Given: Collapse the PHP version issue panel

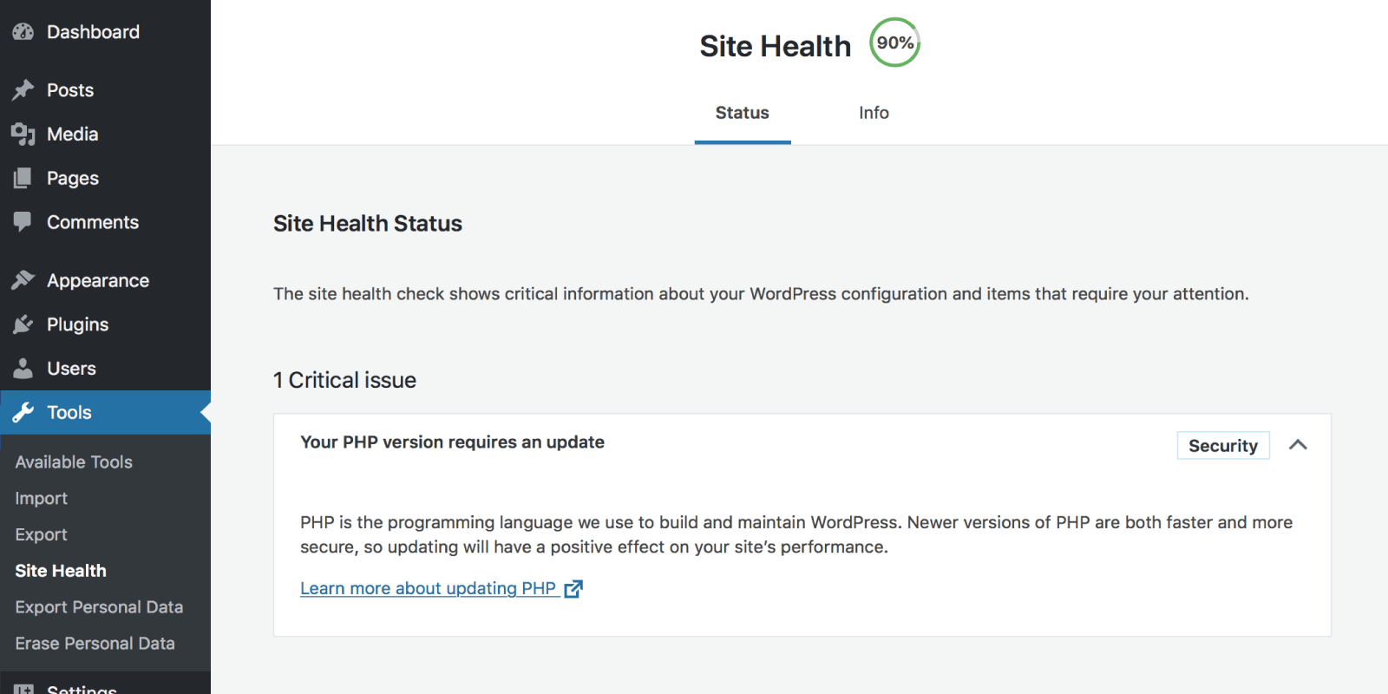Looking at the screenshot, I should 1298,445.
